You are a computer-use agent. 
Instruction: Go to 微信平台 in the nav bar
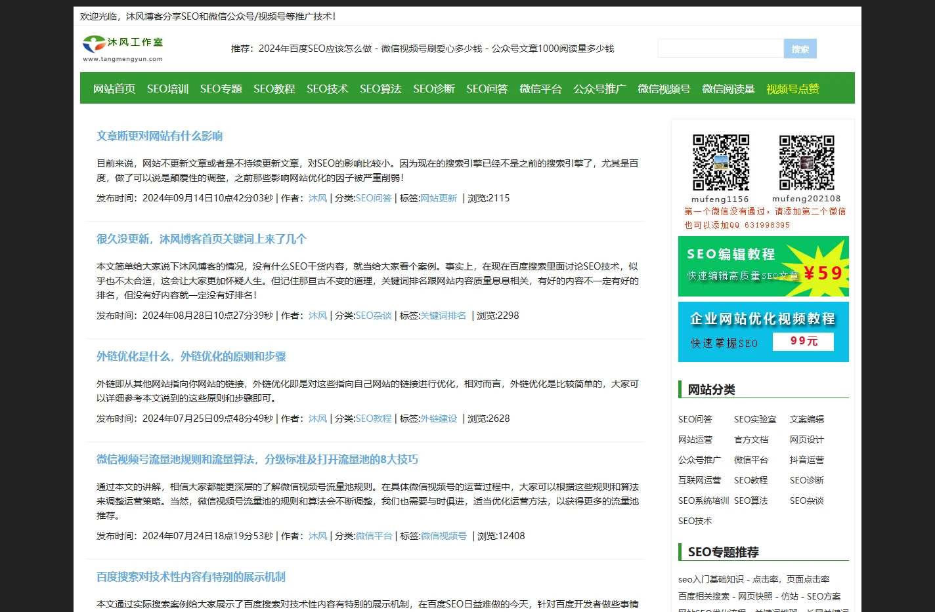(x=540, y=89)
